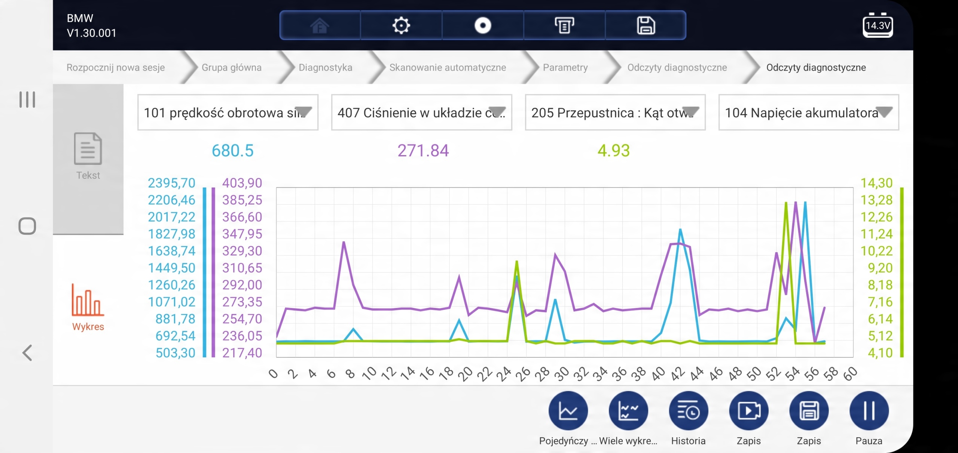Tap the print icon in toolbar
Screen dimensions: 958x453
pos(564,25)
